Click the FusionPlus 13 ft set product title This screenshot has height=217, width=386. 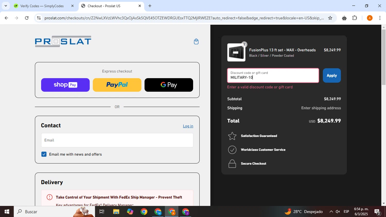282,50
